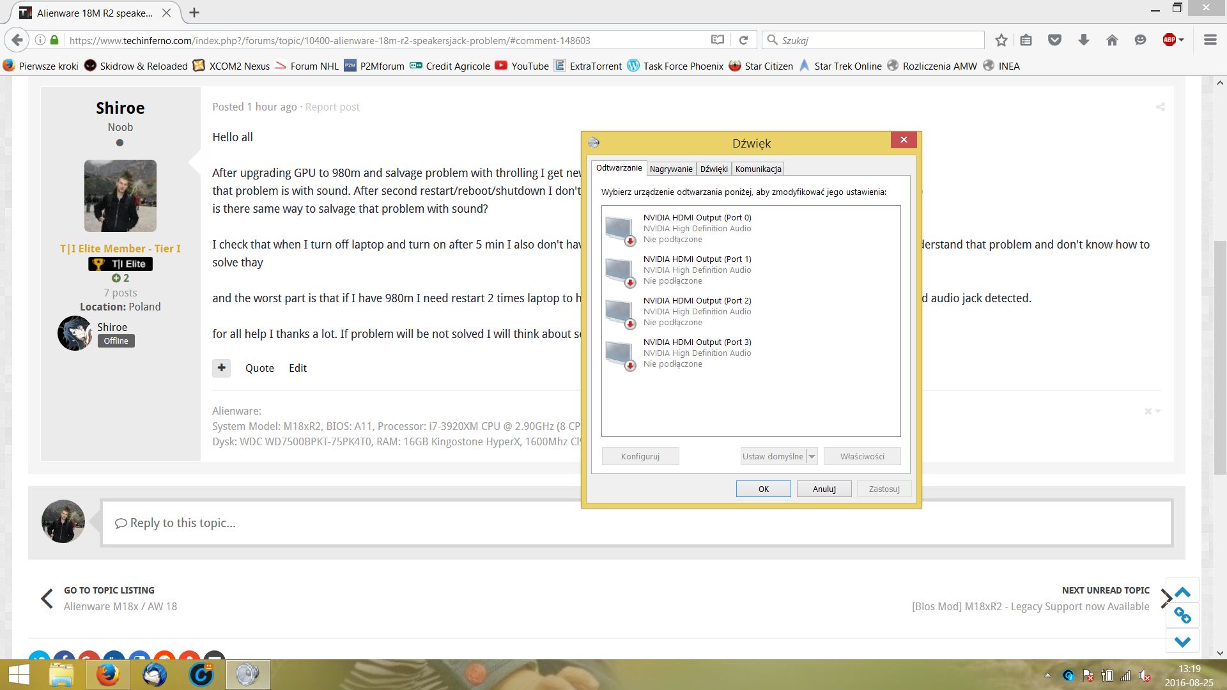Expand the Ustaw domyślne dropdown arrow
Screen dimensions: 1227x690
click(812, 456)
